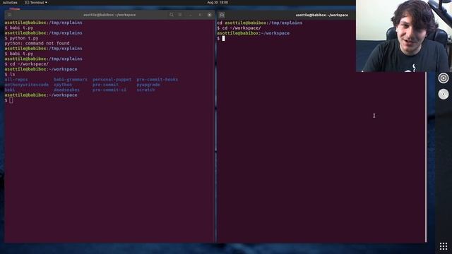Click 'pre-commit-ci' in the ls output
This screenshot has width=452, height=254.
tap(109, 90)
